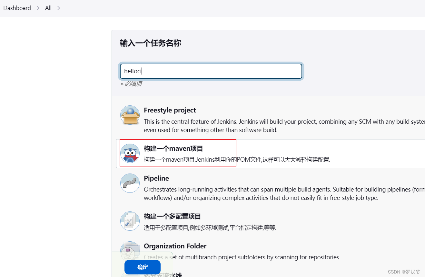
Task: Click the Freestyle project title link
Action: 170,110
